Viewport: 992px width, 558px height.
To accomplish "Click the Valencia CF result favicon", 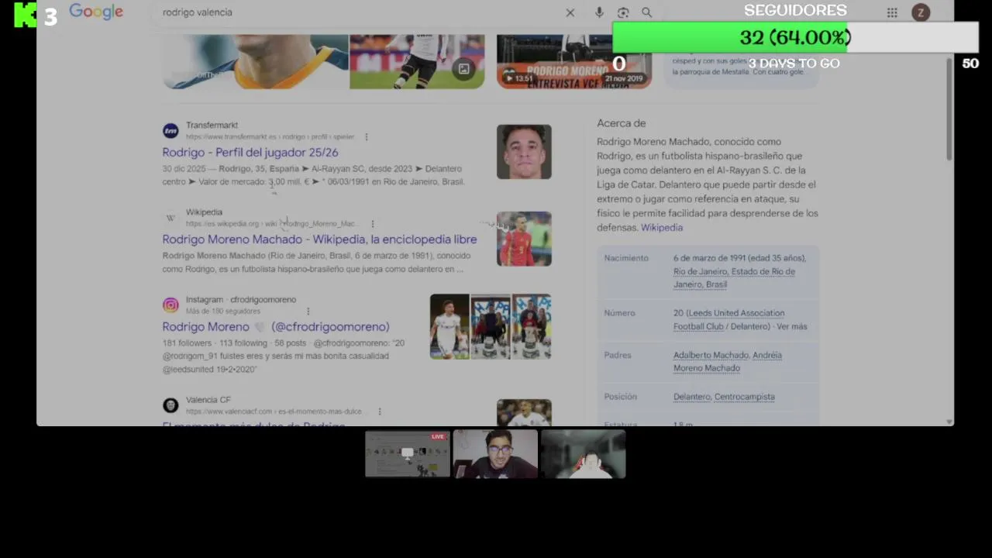I will click(x=170, y=405).
